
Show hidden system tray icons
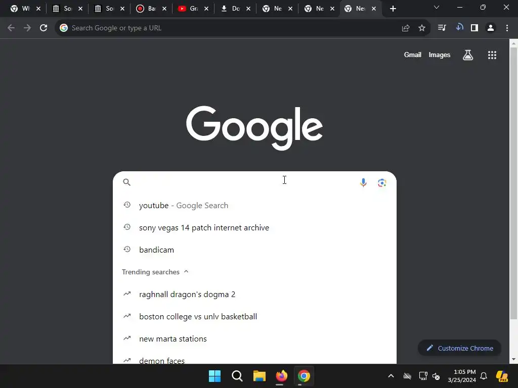pyautogui.click(x=391, y=376)
